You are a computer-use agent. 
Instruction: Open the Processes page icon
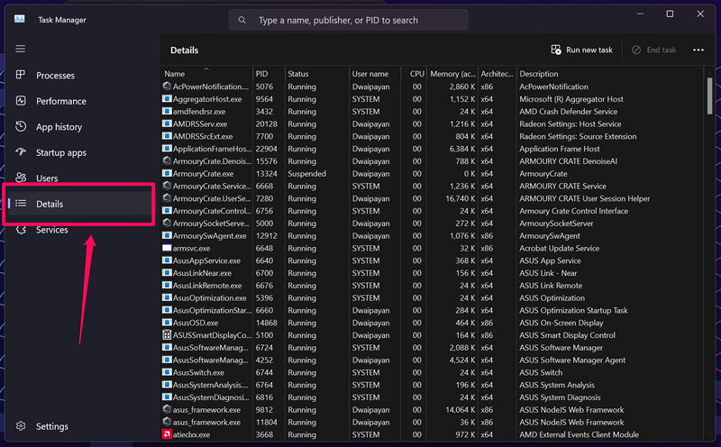[21, 76]
